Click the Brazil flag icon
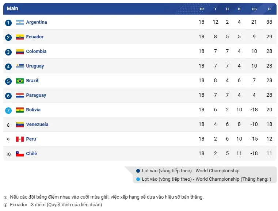This screenshot has width=278, height=211. [x=20, y=81]
